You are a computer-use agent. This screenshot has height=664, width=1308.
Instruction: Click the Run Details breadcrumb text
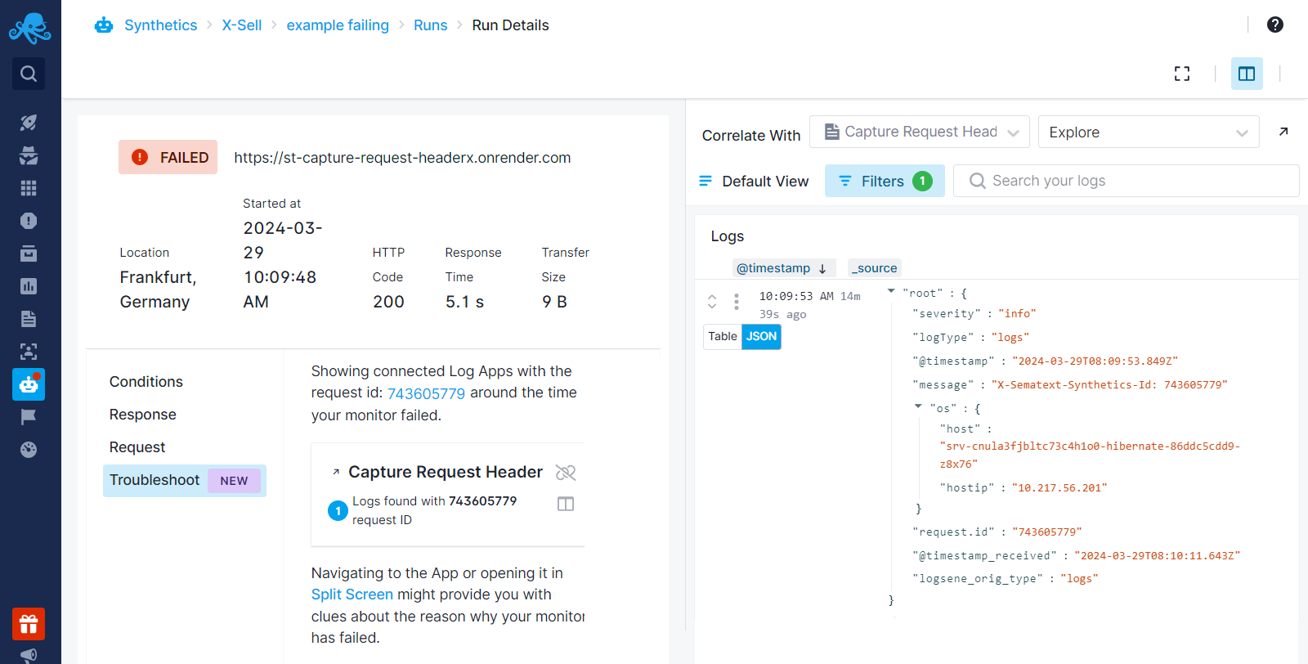click(510, 25)
